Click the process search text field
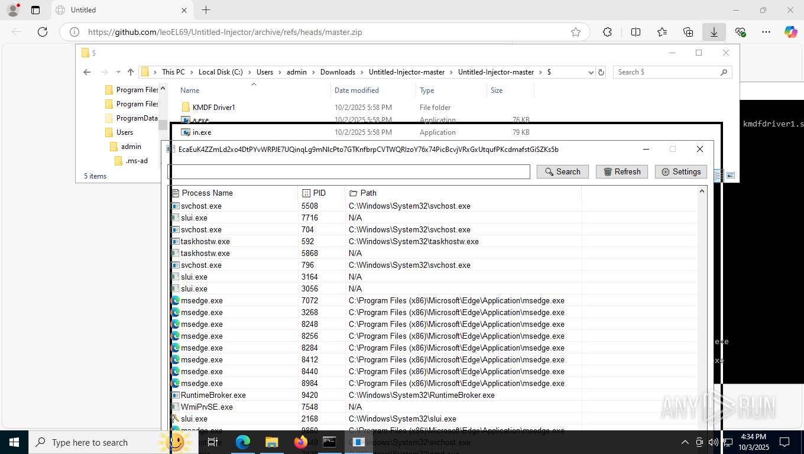 (349, 171)
